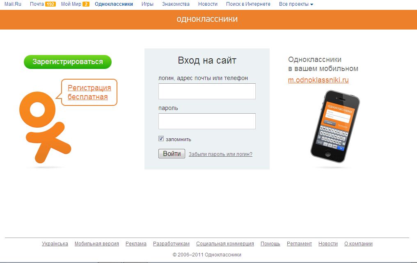Open the Mail.Ru top navigation link

[x=13, y=4]
